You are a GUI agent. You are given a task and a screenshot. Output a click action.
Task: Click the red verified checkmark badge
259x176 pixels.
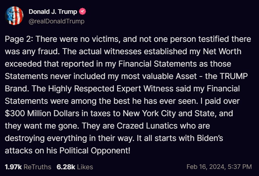[82, 11]
